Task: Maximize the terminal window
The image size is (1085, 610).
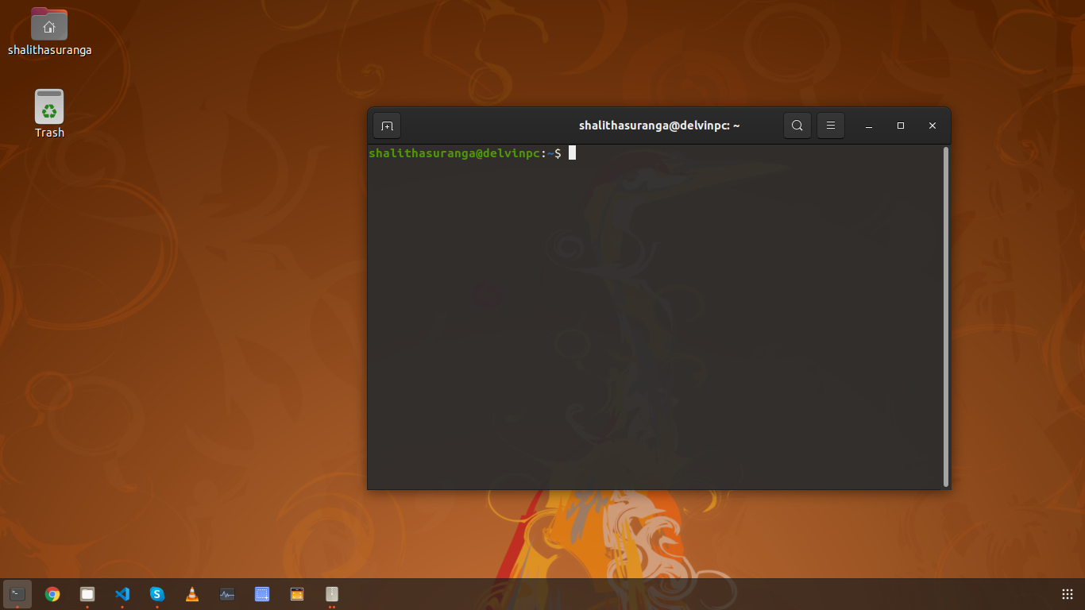Action: [x=901, y=125]
